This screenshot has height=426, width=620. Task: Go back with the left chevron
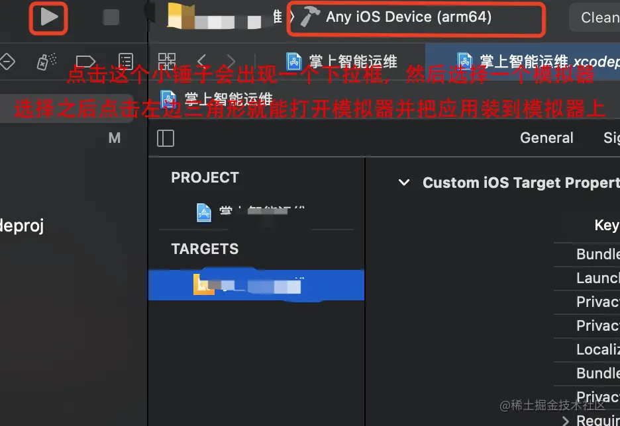point(201,62)
